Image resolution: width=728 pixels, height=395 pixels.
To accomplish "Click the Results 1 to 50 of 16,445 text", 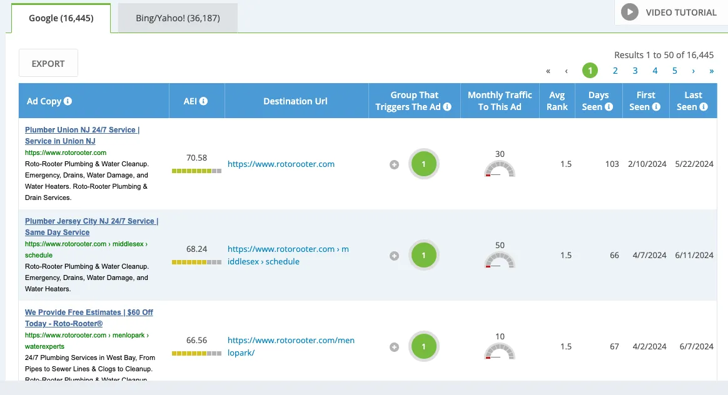I will click(x=664, y=55).
